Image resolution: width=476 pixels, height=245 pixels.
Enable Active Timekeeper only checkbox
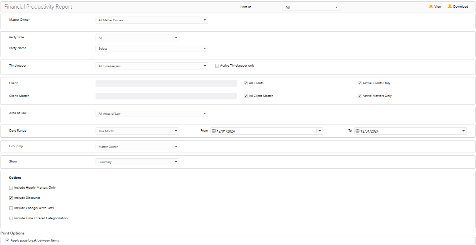[217, 66]
